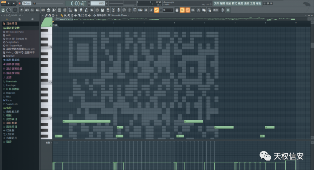Viewport: 314px width, 170px height.
Task: Click the 添加 button in the toolbar
Action: [x=215, y=10]
